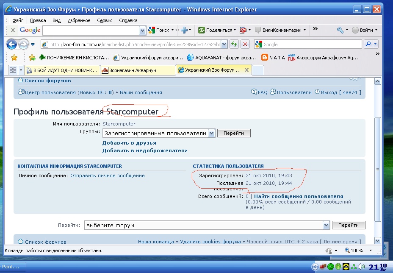Image resolution: width=393 pixels, height=273 pixels.
Task: Click the Stop loading red X icon
Action: pos(245,44)
